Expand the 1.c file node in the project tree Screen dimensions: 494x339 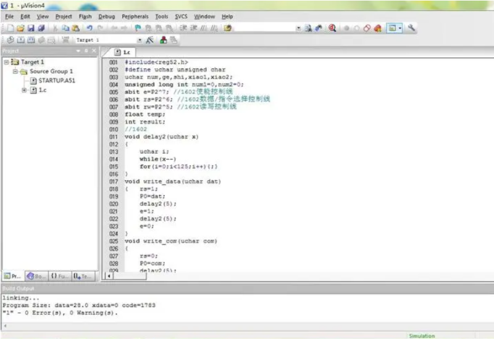25,90
